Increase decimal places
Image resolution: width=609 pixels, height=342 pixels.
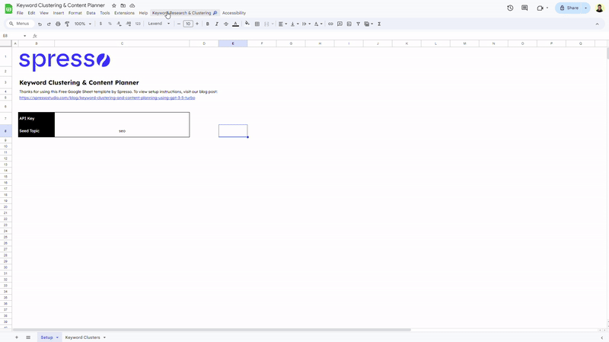[x=129, y=24]
